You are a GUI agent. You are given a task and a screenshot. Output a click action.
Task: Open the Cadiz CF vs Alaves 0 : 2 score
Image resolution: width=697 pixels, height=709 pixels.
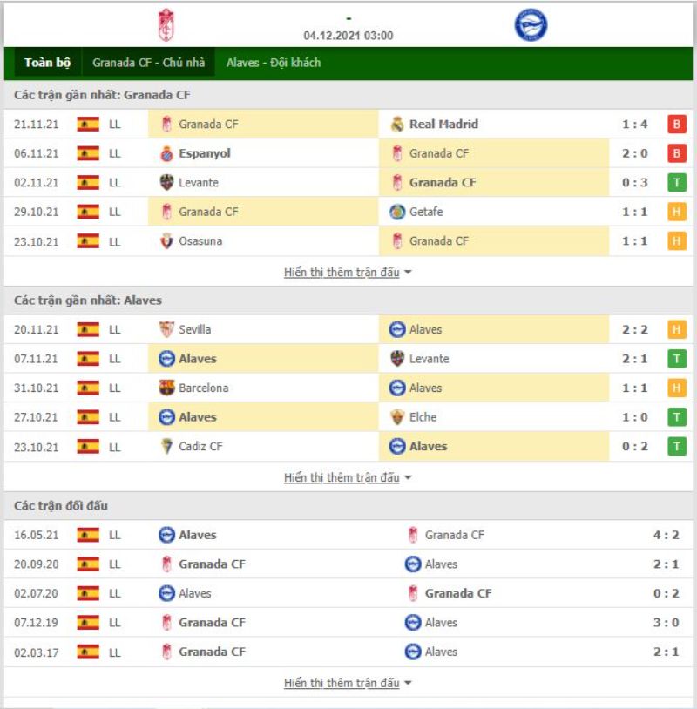[634, 446]
